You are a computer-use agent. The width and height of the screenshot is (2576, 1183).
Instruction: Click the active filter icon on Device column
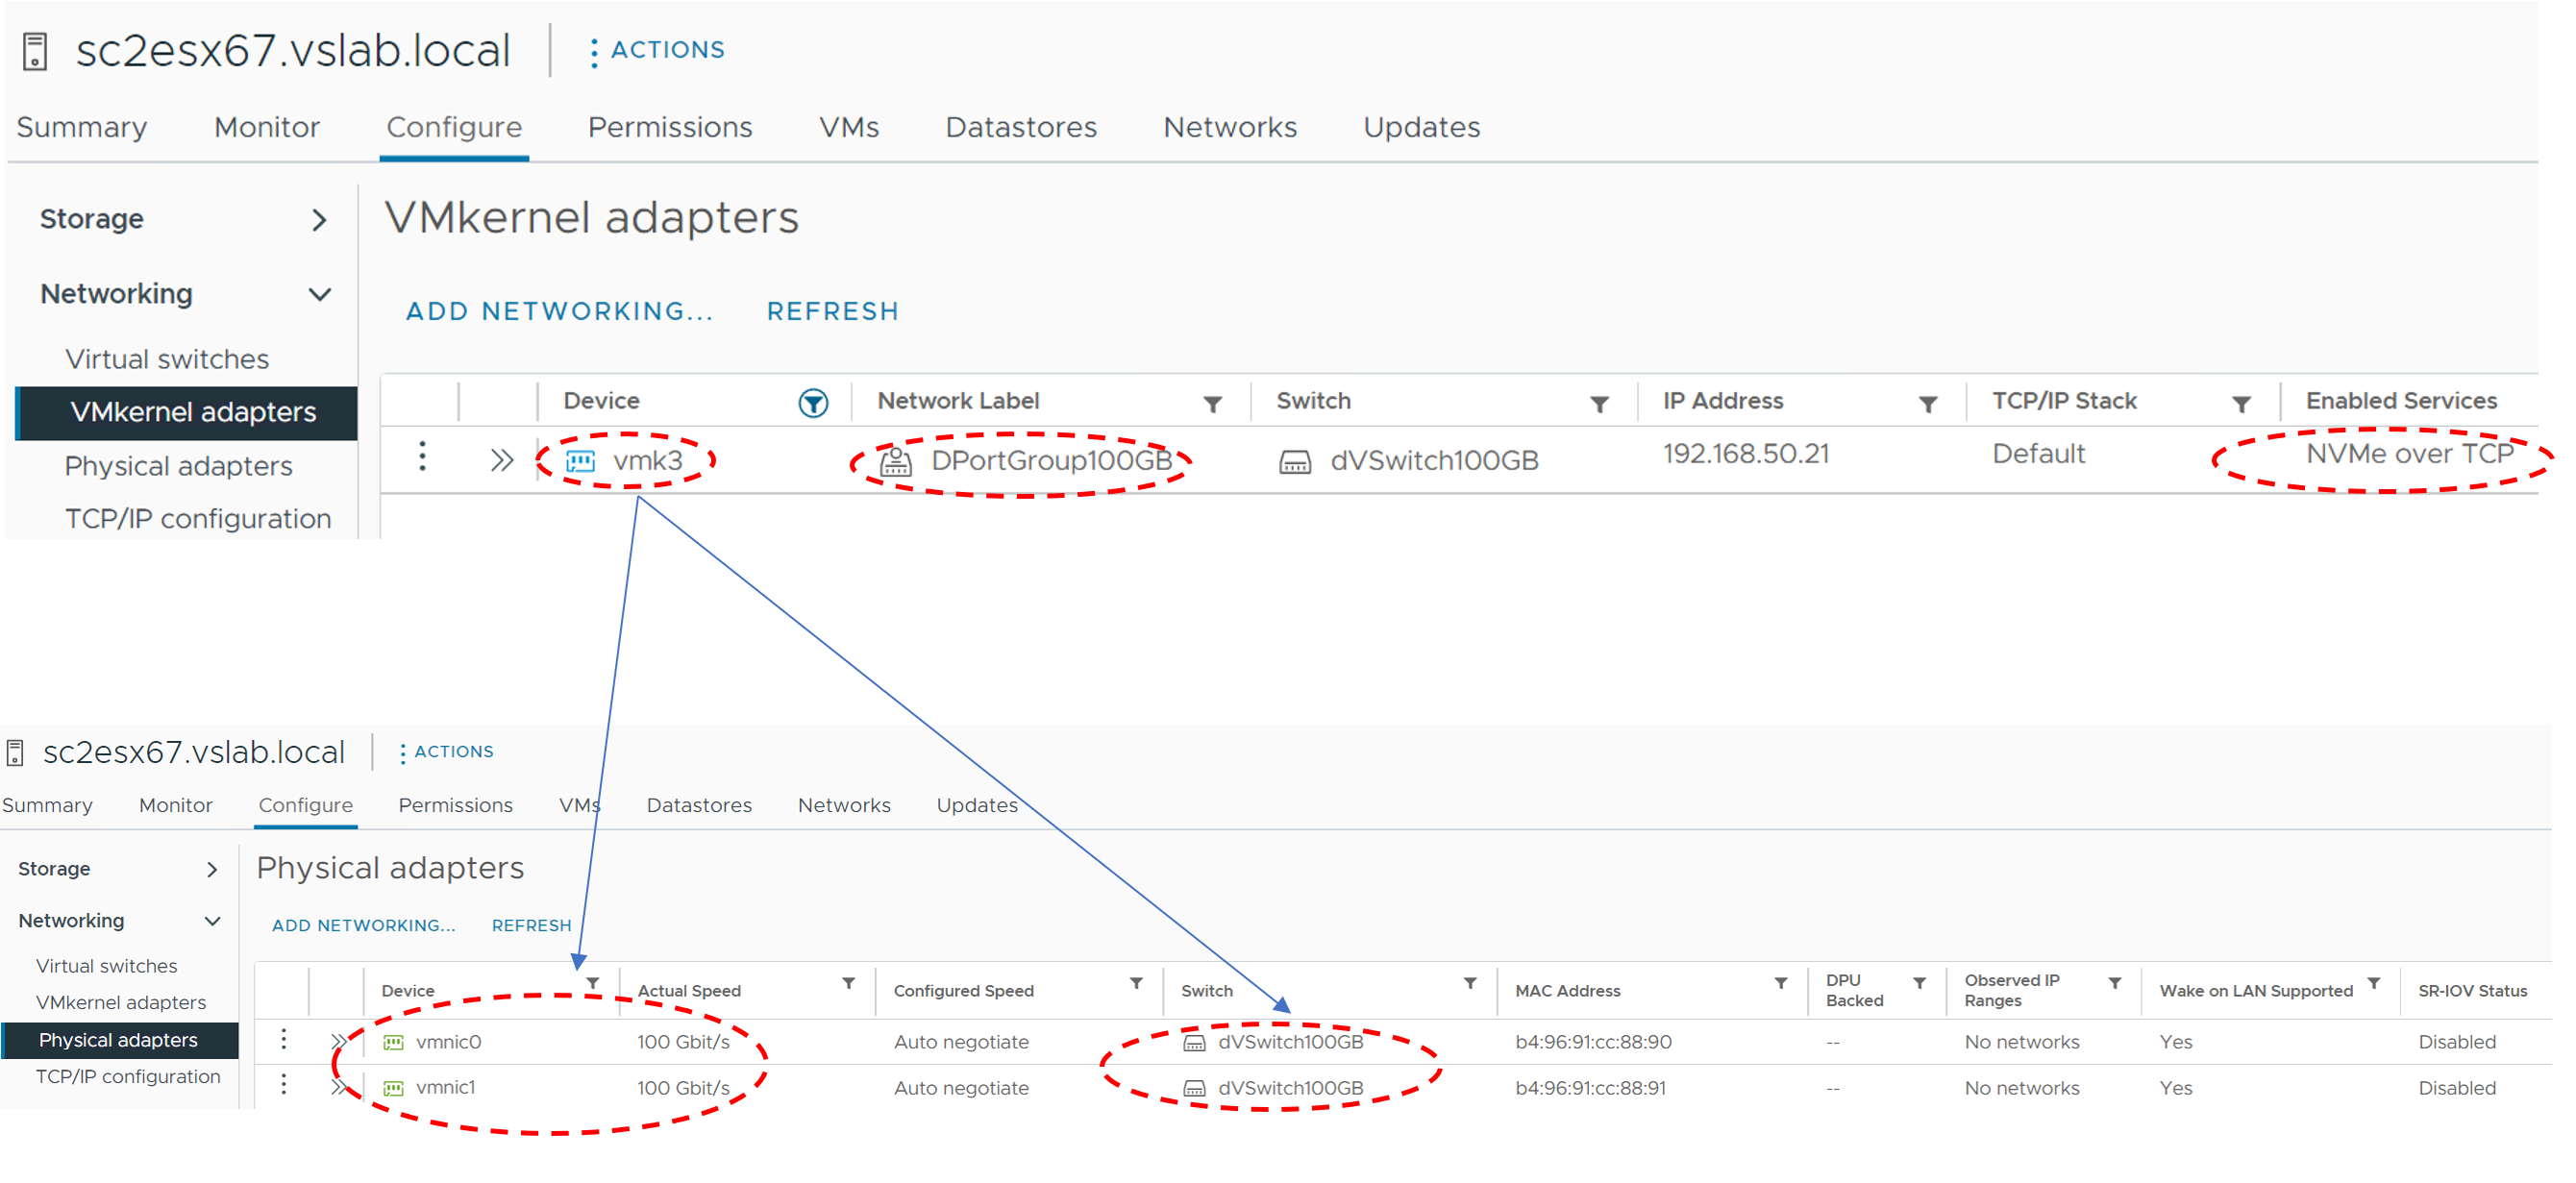pos(813,403)
